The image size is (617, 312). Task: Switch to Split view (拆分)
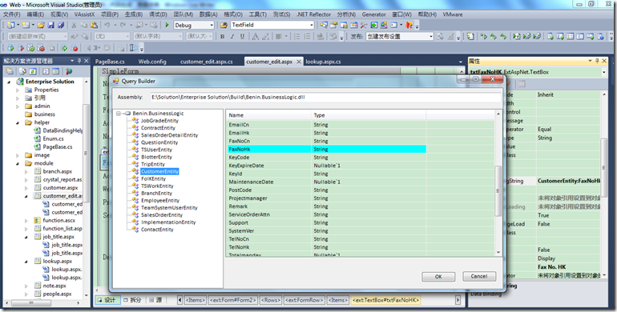pyautogui.click(x=132, y=300)
